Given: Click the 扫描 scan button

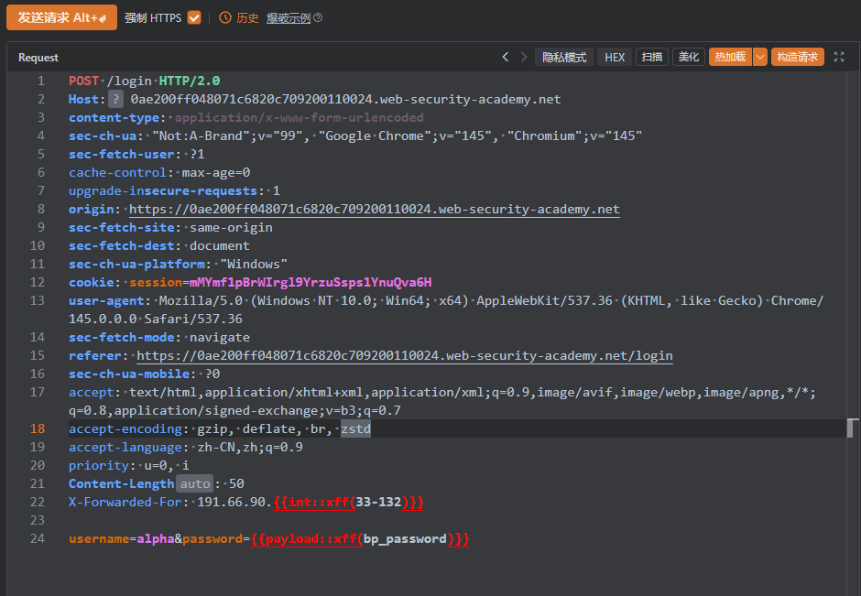Looking at the screenshot, I should coord(651,57).
